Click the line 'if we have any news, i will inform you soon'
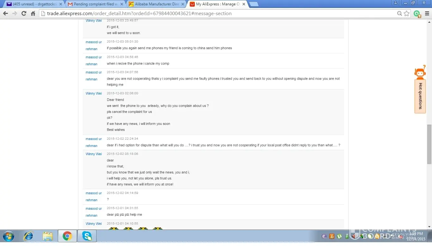The width and height of the screenshot is (432, 246). pos(139,124)
